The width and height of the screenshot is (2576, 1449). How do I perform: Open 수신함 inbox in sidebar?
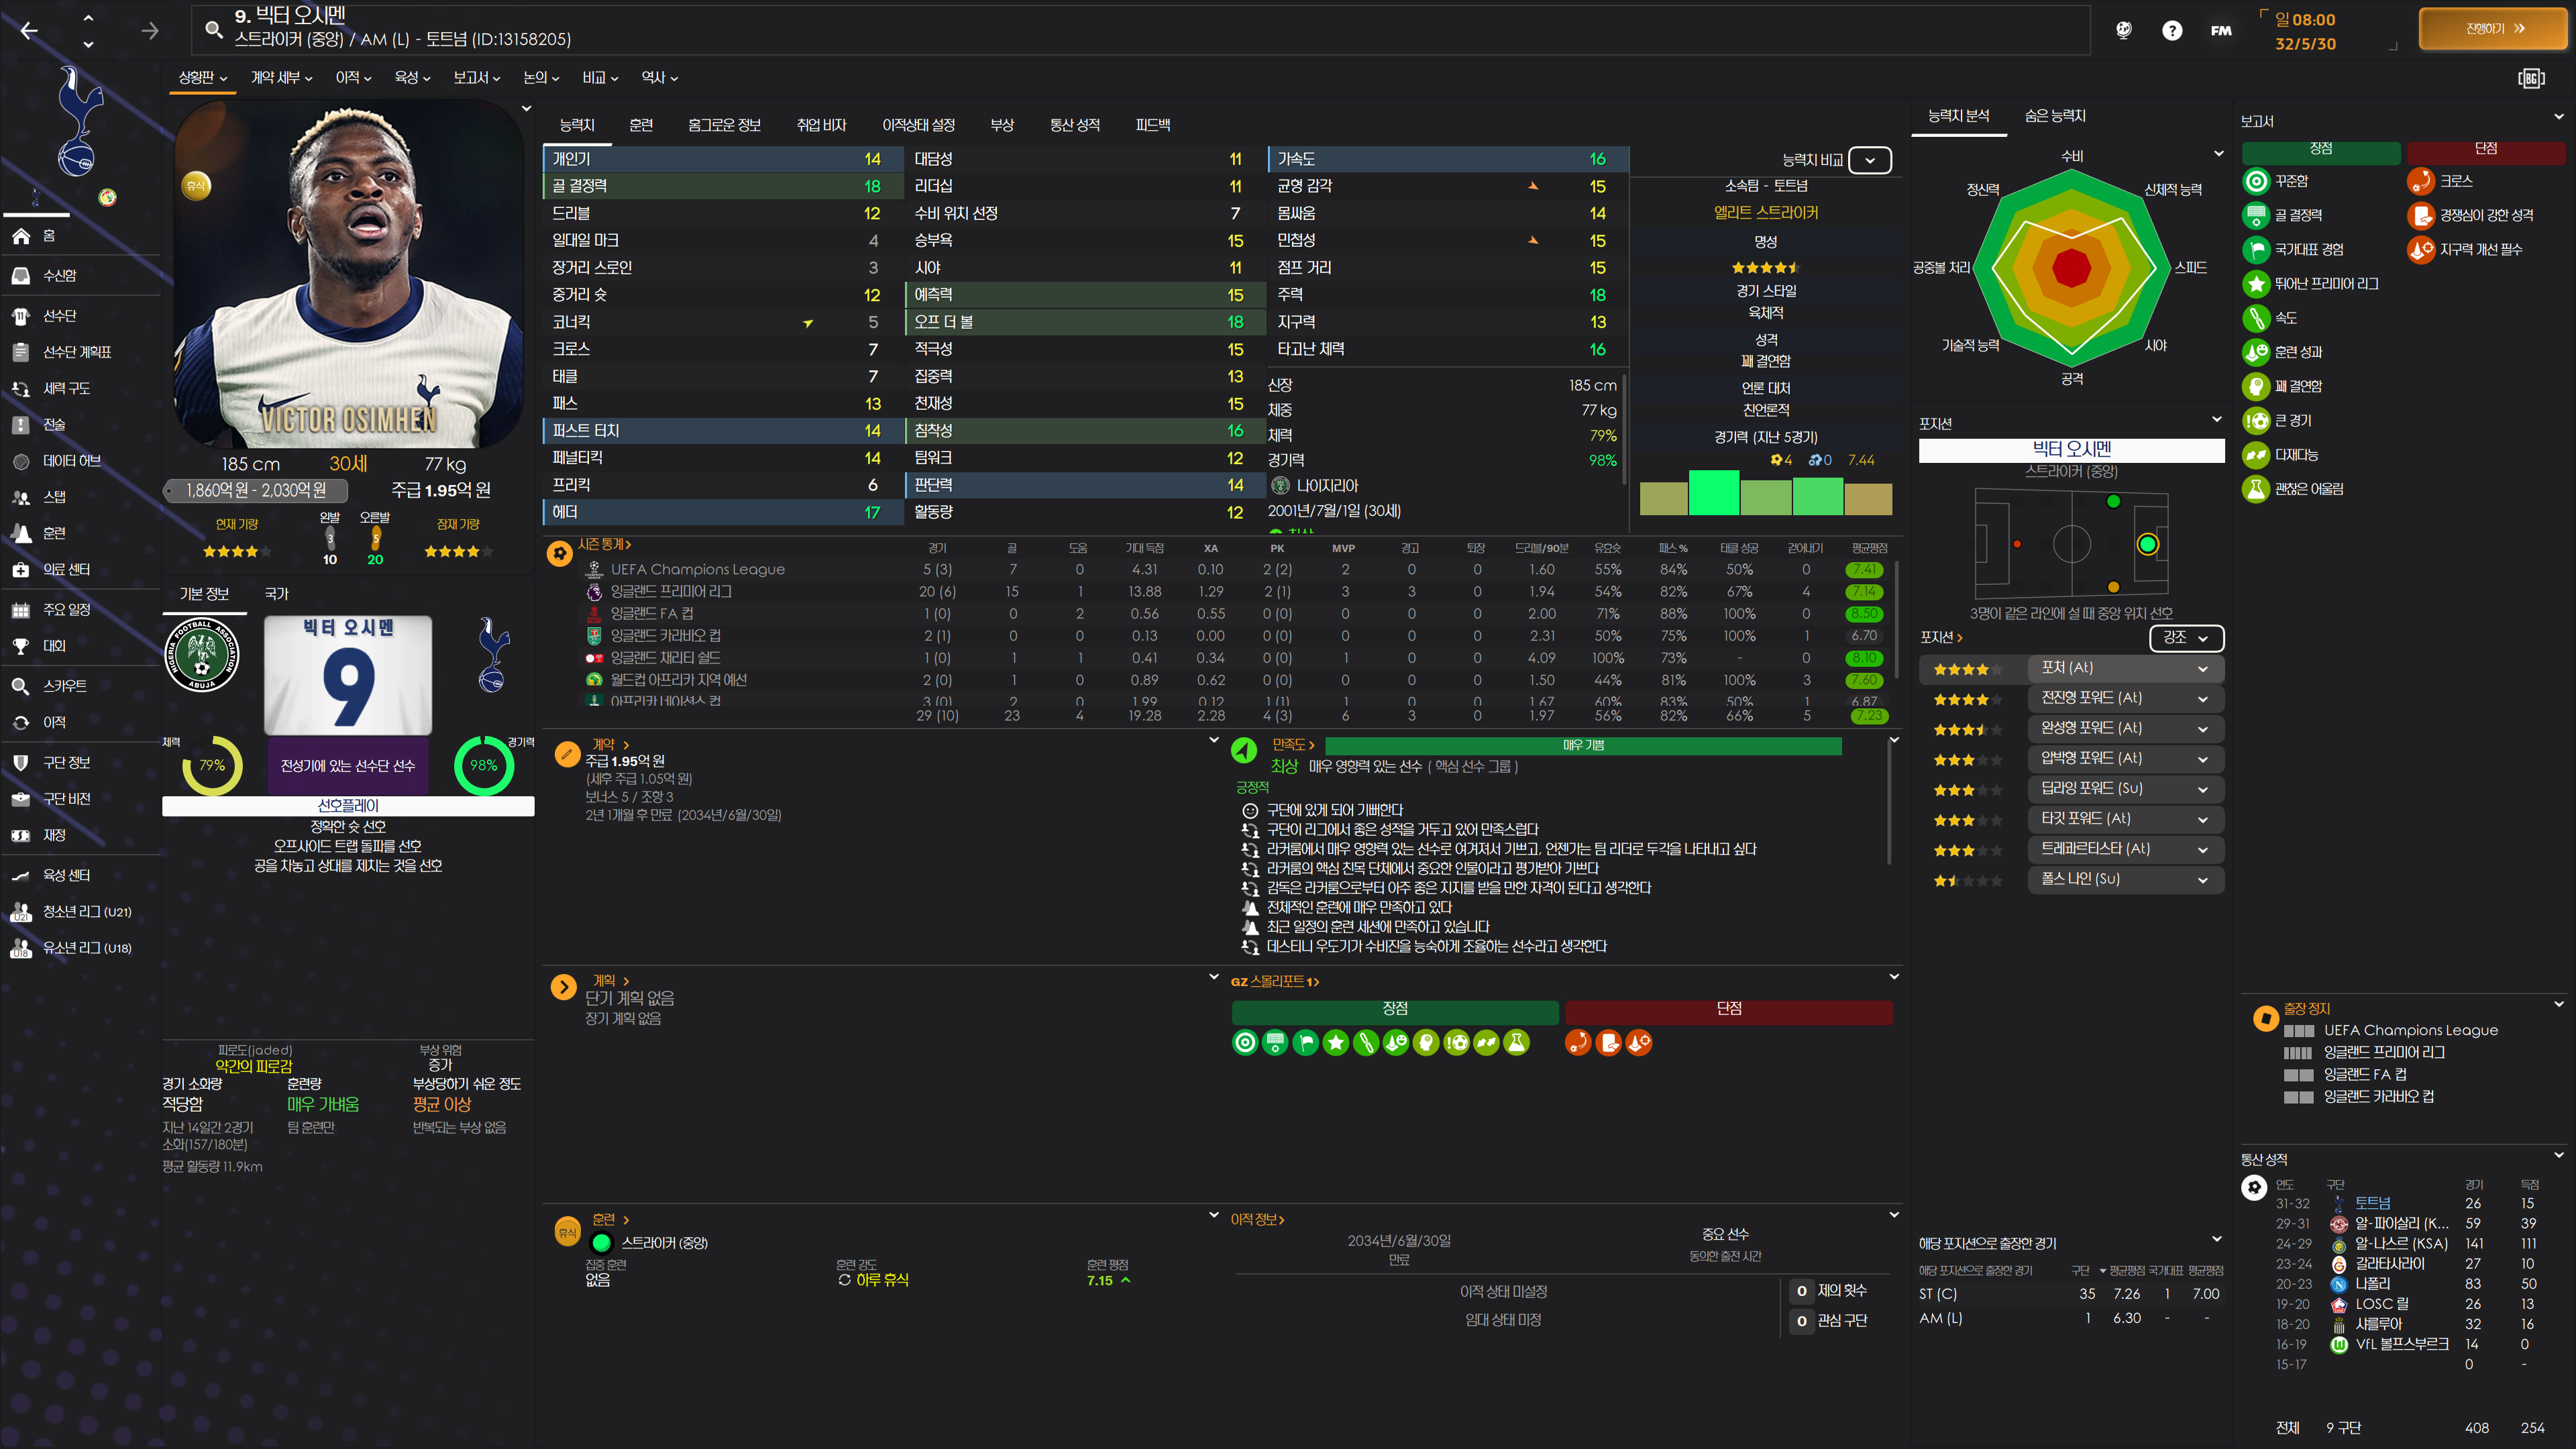tap(60, 275)
